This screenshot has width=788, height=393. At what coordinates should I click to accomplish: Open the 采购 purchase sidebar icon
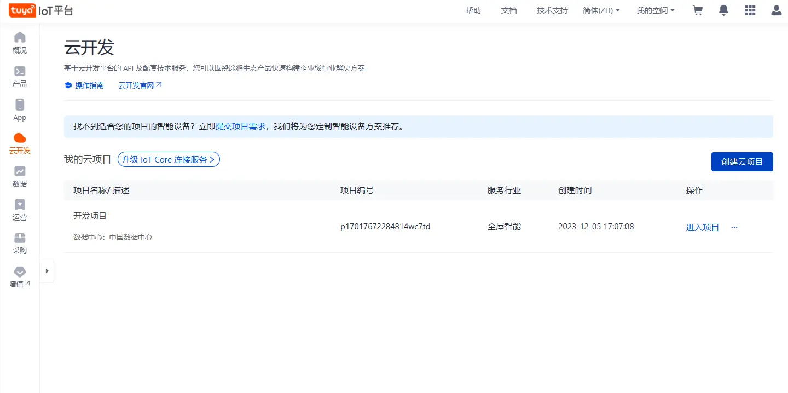coord(20,244)
